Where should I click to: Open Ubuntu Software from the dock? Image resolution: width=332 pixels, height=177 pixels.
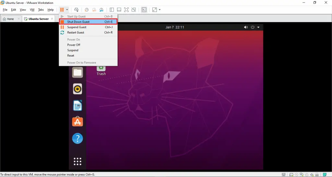click(77, 122)
